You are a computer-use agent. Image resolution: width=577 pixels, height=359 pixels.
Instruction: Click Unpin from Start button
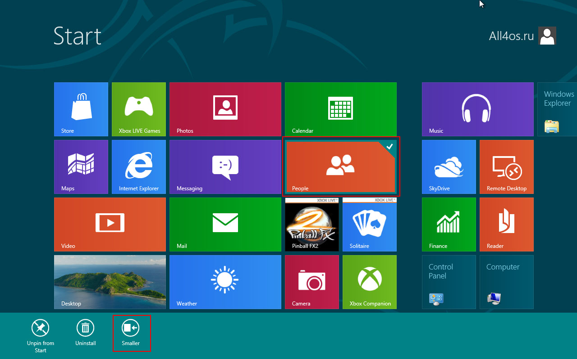pos(41,336)
